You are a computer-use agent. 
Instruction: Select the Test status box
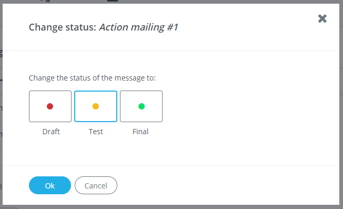pos(96,106)
